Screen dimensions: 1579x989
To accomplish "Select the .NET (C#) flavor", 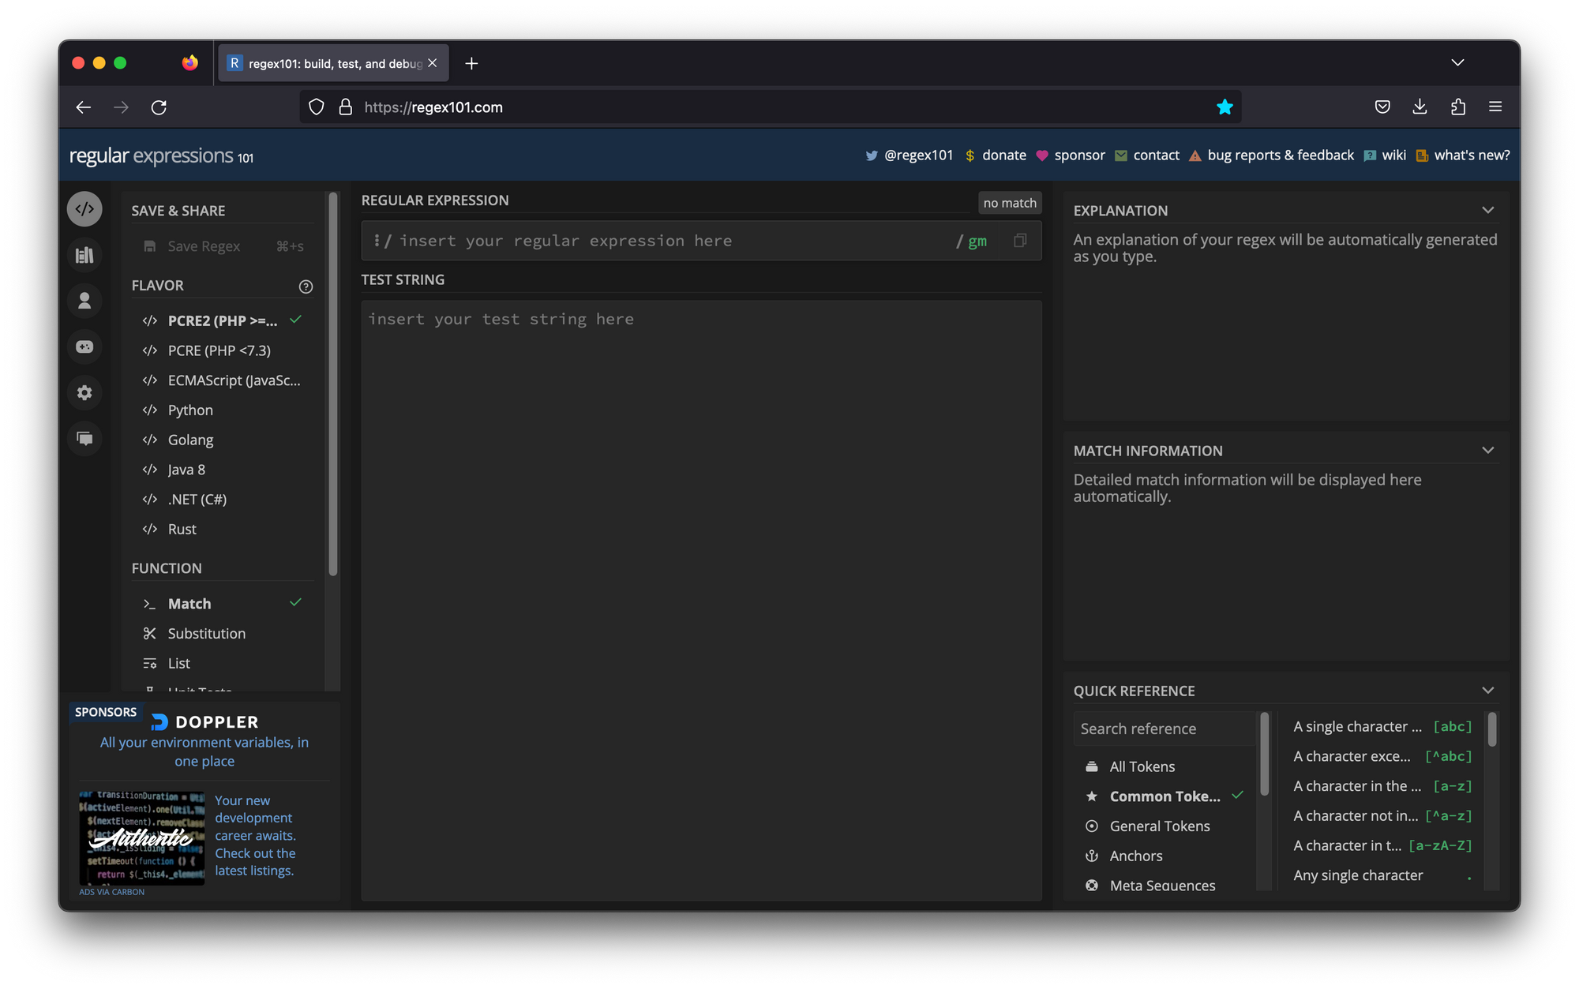I will [223, 500].
